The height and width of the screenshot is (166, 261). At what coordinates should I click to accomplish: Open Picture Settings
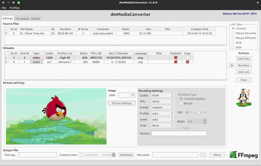click(x=122, y=103)
